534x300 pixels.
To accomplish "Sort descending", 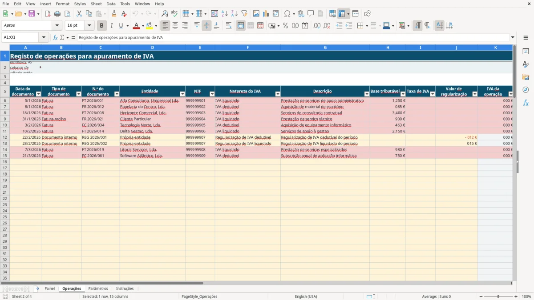I will pyautogui.click(x=234, y=14).
